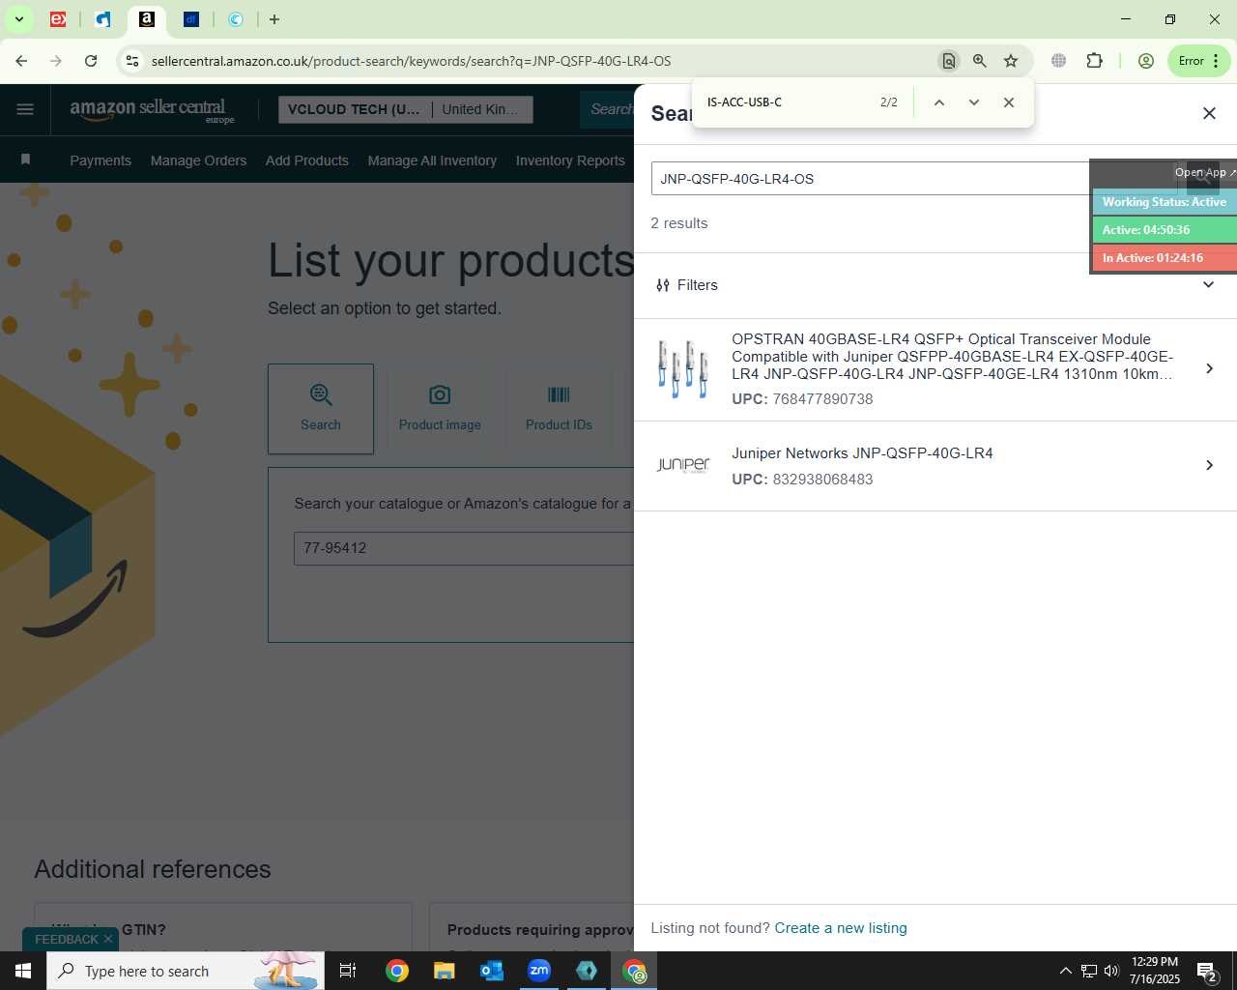Click the browser address bar URL

click(x=411, y=61)
